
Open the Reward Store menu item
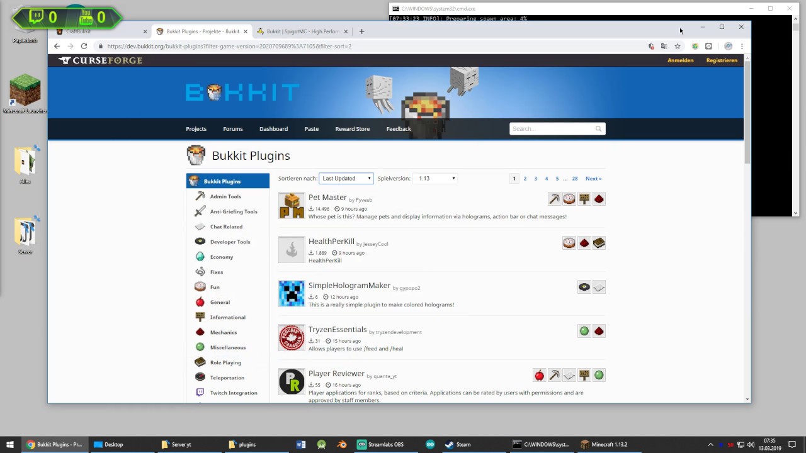353,129
